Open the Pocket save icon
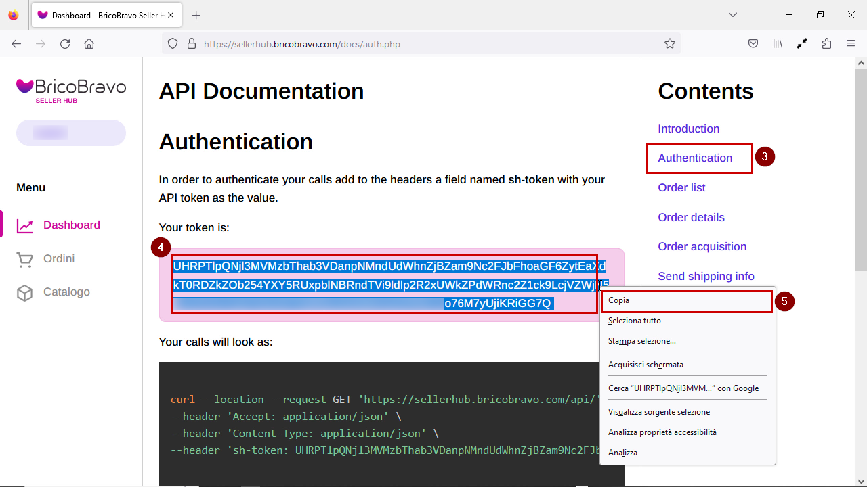 pos(753,43)
